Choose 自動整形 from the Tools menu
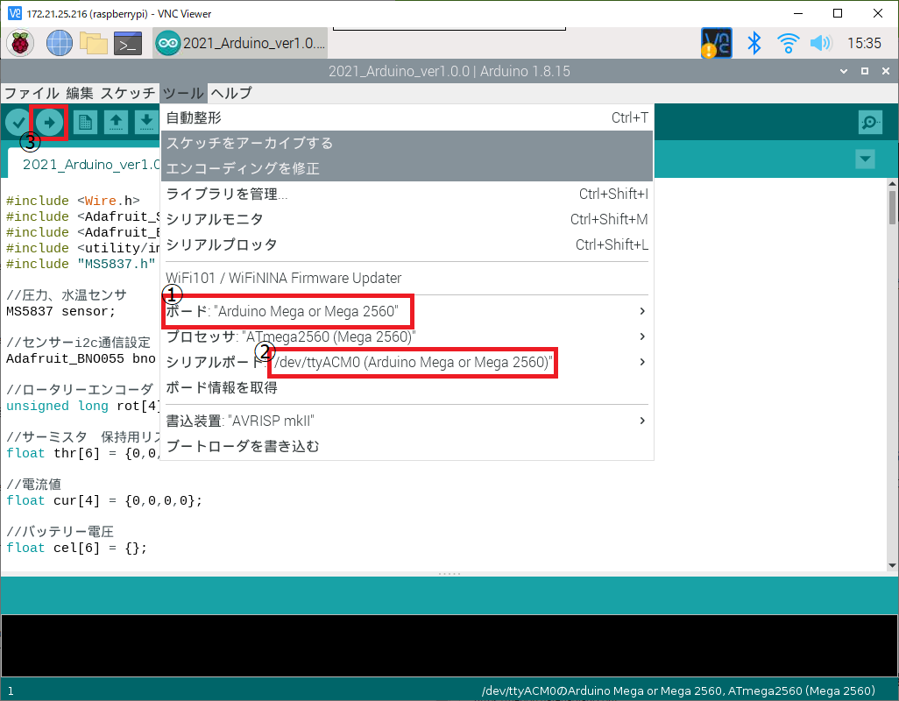This screenshot has width=899, height=701. click(x=407, y=117)
